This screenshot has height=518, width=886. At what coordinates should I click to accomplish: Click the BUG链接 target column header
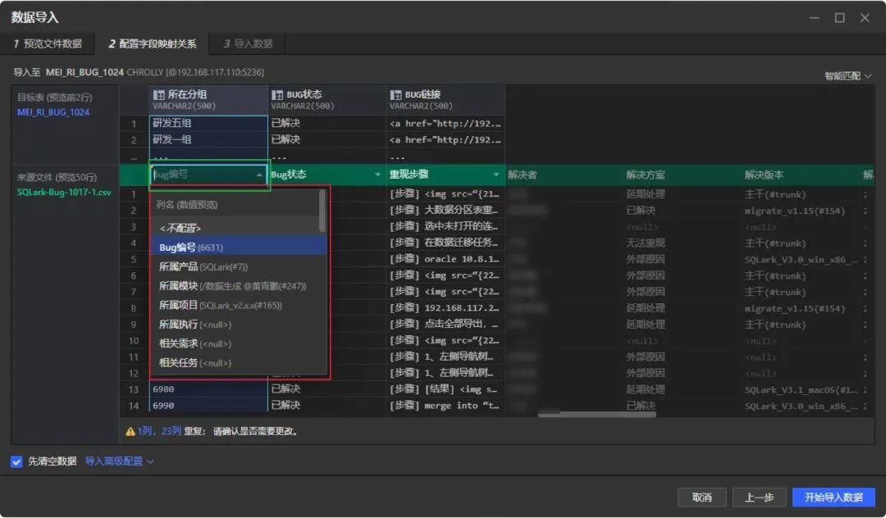[x=445, y=100]
